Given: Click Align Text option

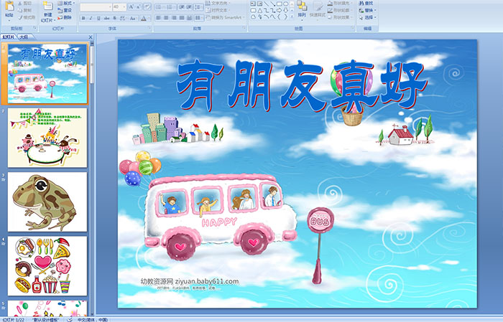Looking at the screenshot, I should tap(218, 10).
